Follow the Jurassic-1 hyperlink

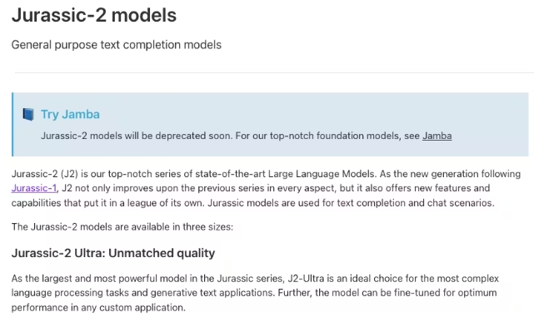tap(34, 188)
